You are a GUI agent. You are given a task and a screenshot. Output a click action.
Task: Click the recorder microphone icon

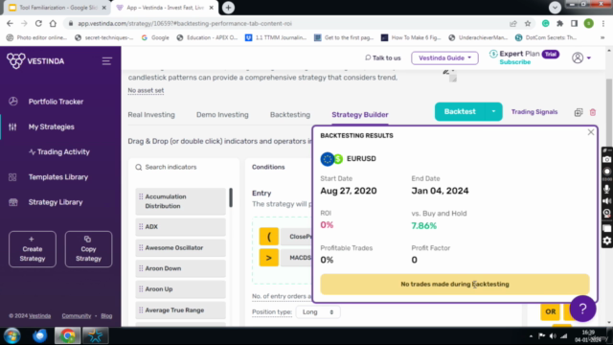pyautogui.click(x=606, y=188)
